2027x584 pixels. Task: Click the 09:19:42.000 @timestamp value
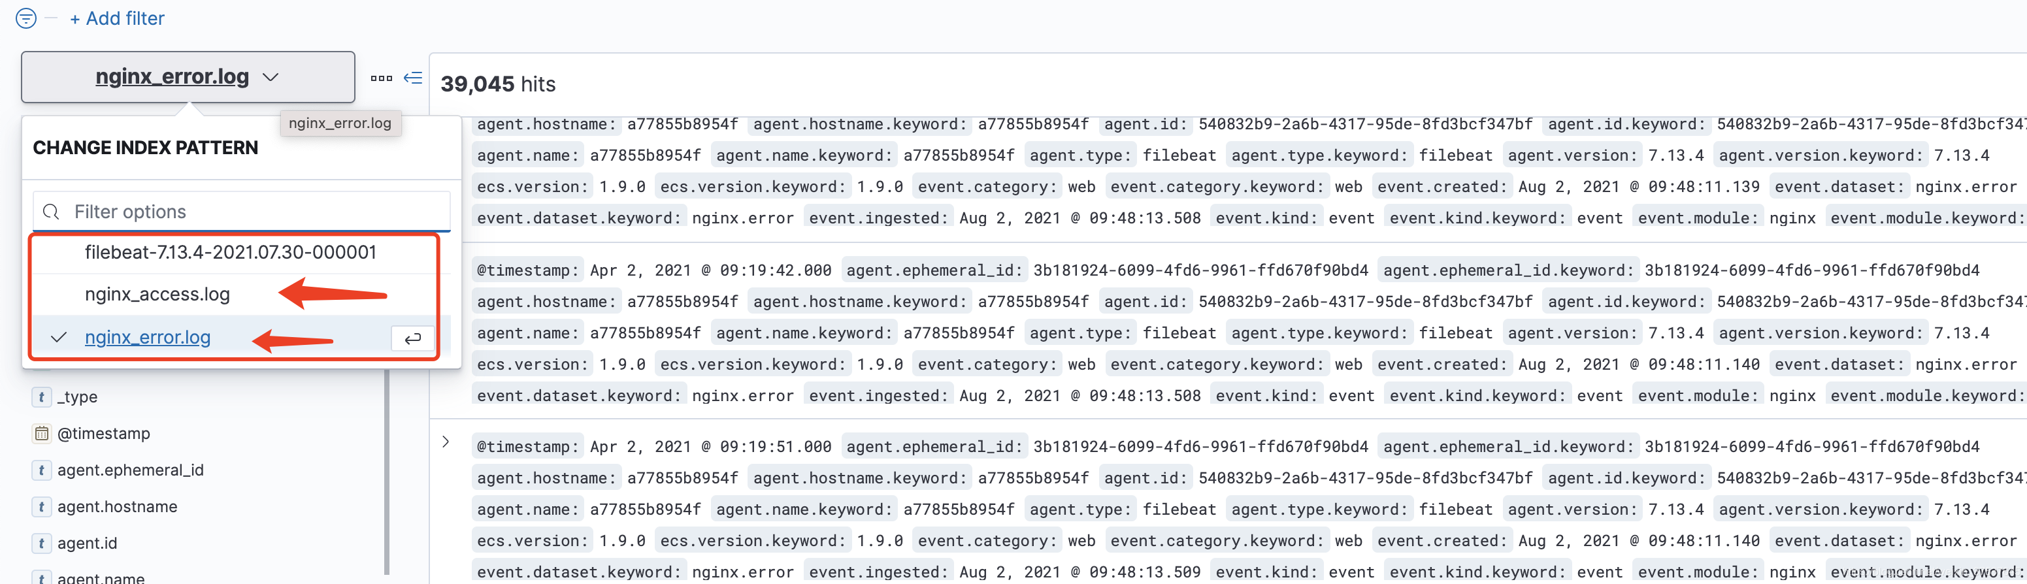coord(710,270)
